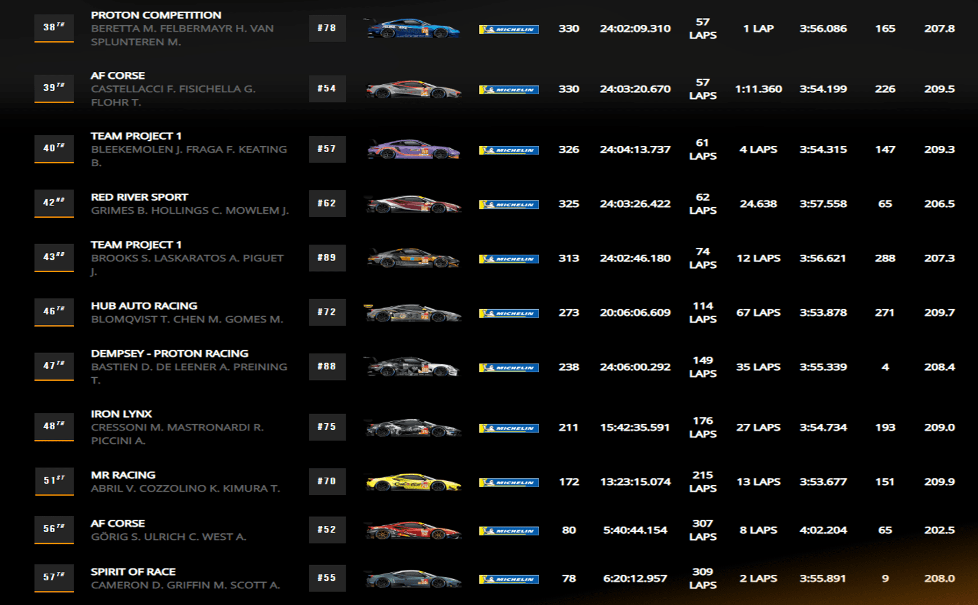
Task: Click the red #52 AF Corse car image
Action: point(413,530)
